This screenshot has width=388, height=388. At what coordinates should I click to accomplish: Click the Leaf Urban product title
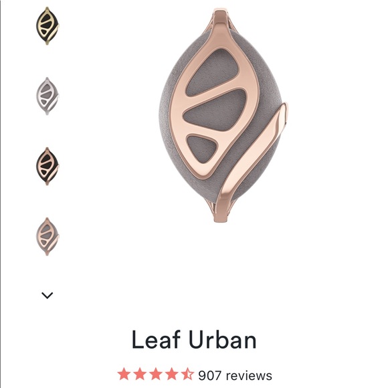pyautogui.click(x=194, y=340)
